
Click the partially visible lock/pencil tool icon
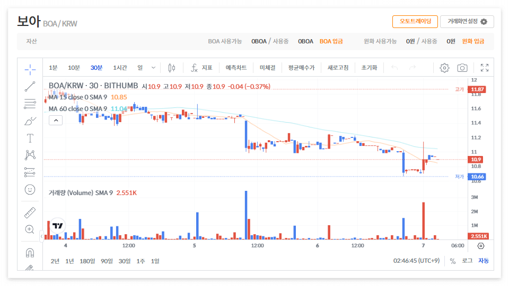(30, 267)
